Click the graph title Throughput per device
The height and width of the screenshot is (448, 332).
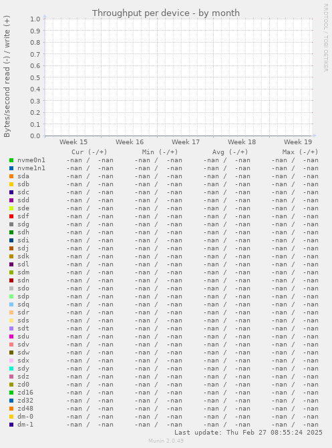tap(166, 13)
